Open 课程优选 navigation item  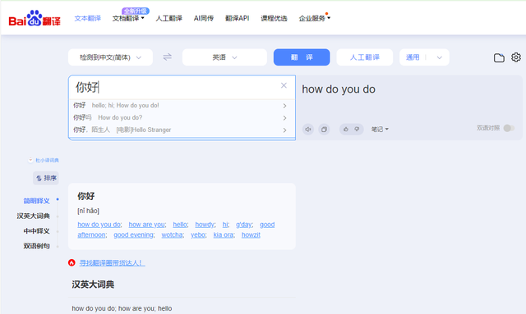(274, 18)
